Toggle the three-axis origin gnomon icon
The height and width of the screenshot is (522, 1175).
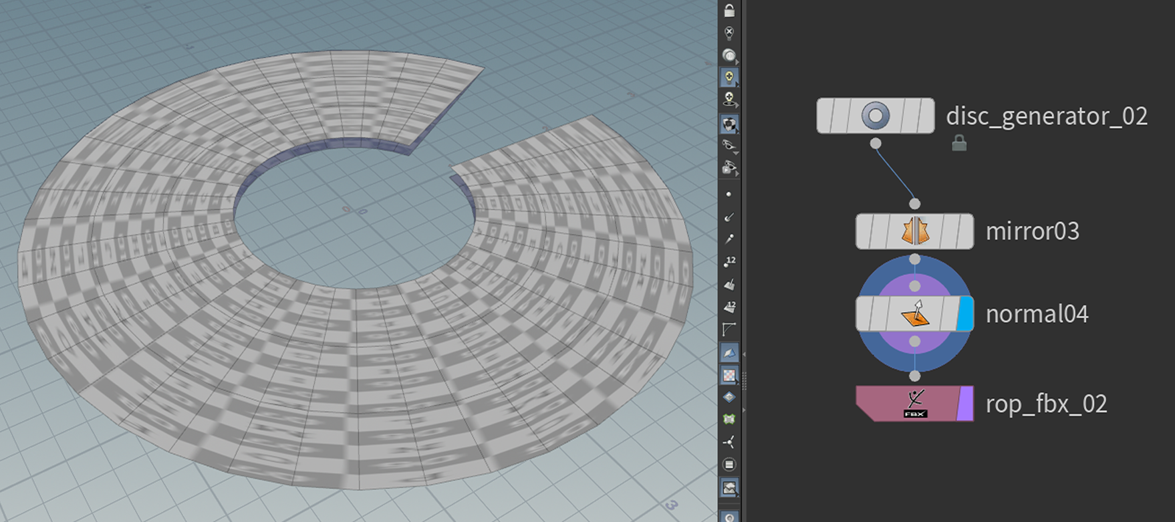[729, 442]
